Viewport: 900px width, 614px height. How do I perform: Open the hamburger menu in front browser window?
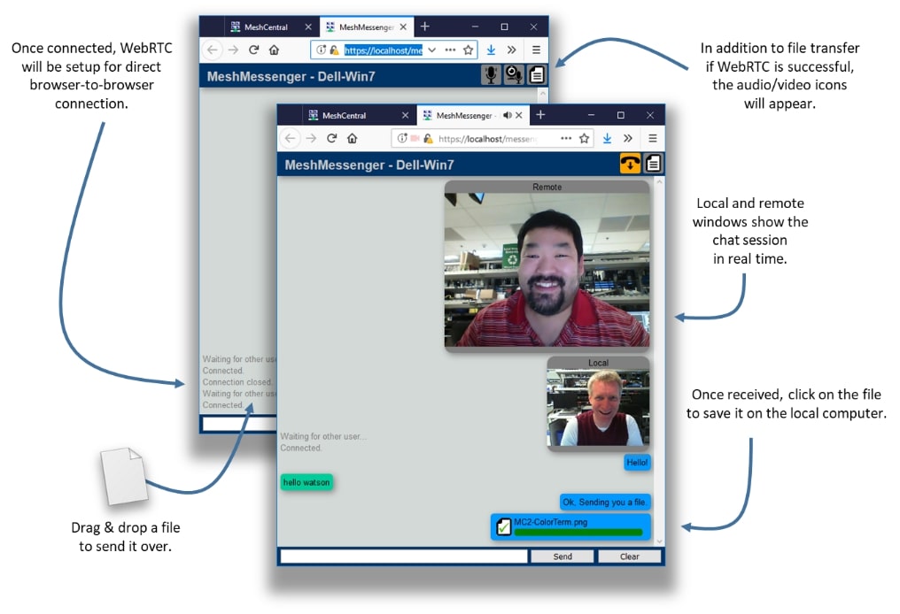click(x=653, y=138)
